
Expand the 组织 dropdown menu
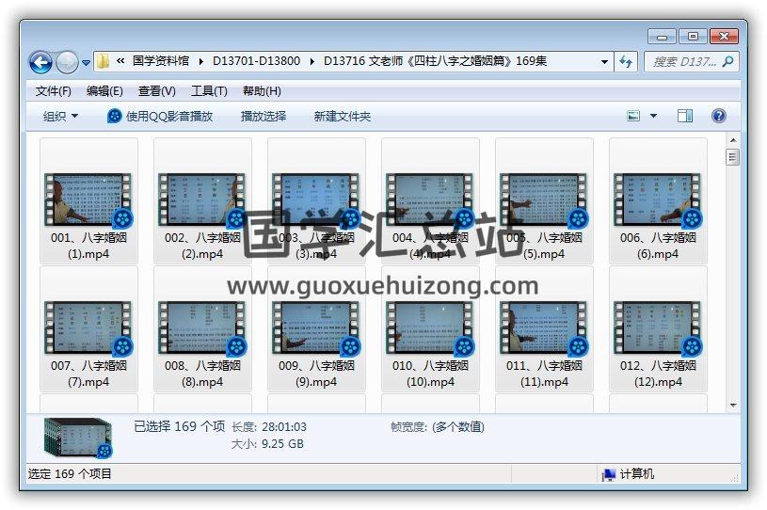61,116
